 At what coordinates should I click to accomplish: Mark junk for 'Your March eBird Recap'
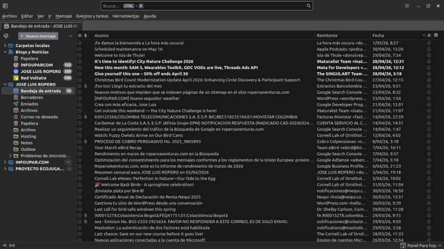pos(429,148)
